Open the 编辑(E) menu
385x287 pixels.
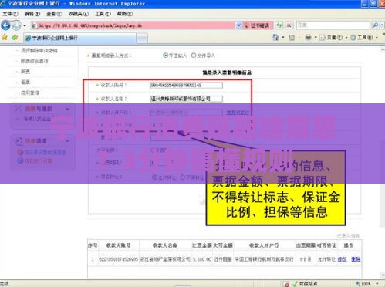coord(32,14)
